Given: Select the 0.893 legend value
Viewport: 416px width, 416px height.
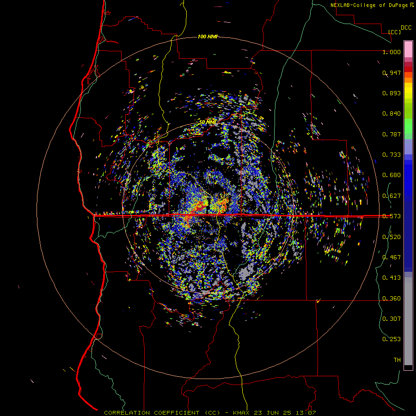Looking at the screenshot, I should tap(392, 93).
